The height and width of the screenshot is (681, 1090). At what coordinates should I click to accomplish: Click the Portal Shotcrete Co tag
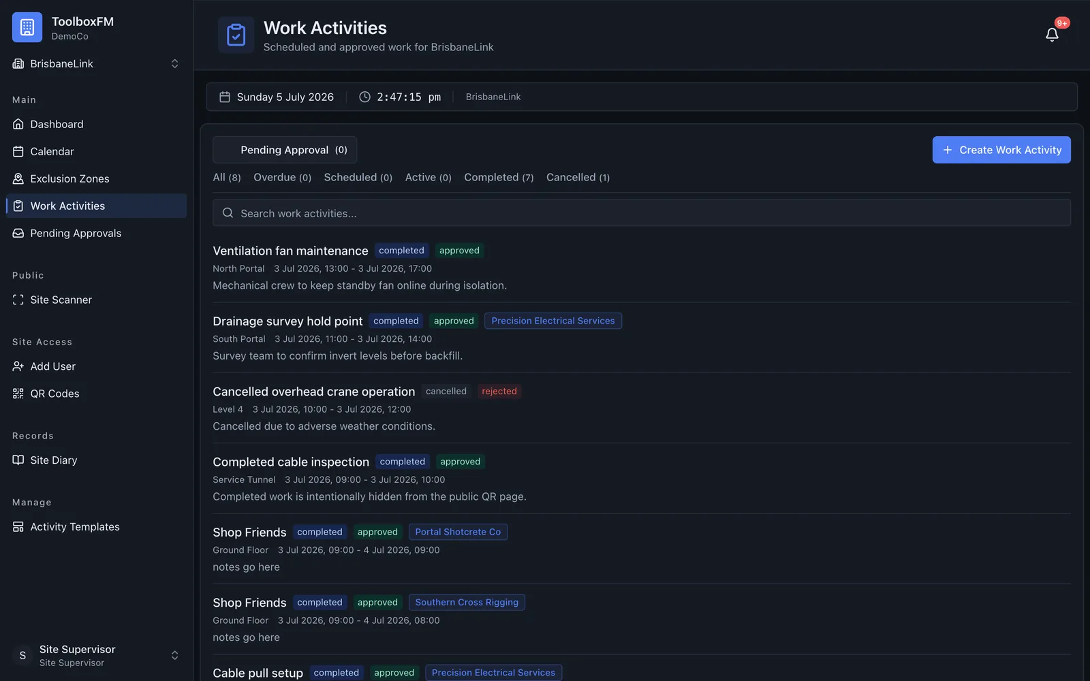(458, 532)
